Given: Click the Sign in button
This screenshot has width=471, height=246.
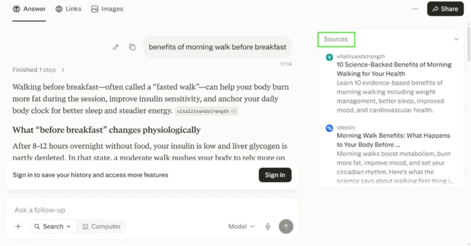Looking at the screenshot, I should tap(275, 175).
